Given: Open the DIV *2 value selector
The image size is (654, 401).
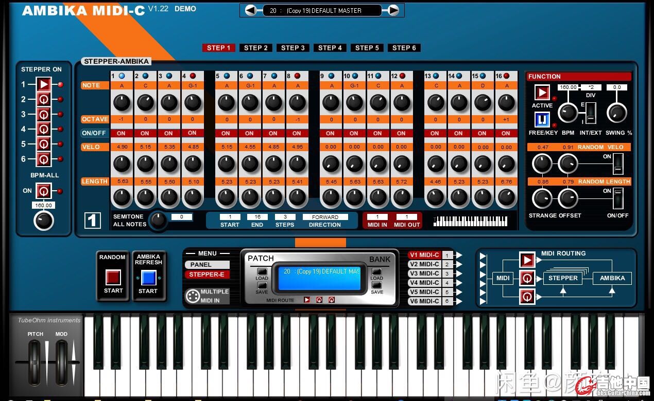Looking at the screenshot, I should [591, 87].
